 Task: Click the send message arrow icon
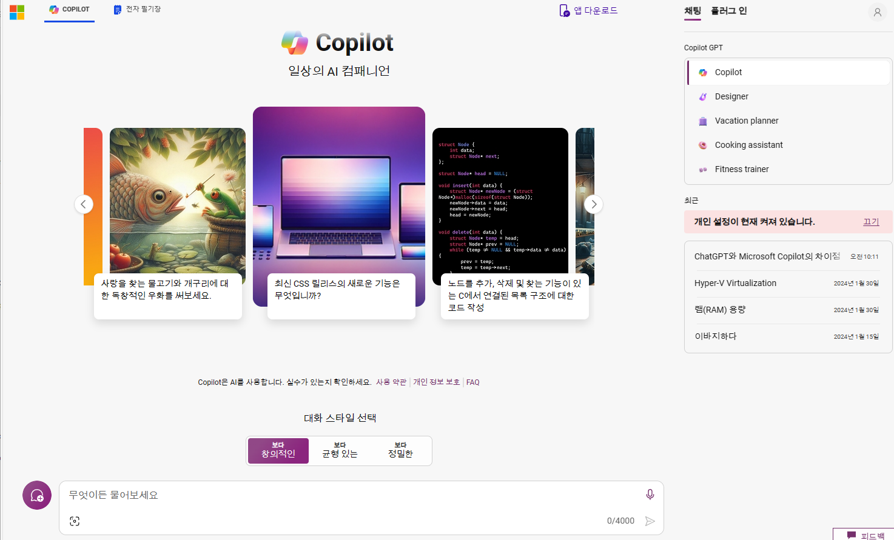pos(650,521)
